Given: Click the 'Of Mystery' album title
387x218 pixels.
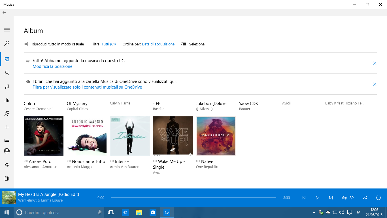Looking at the screenshot, I should coord(77,104).
